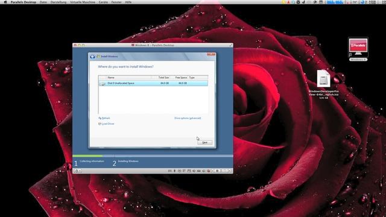Click the green installation progress bar
Viewport: 386px width, 217px height.
[87, 156]
